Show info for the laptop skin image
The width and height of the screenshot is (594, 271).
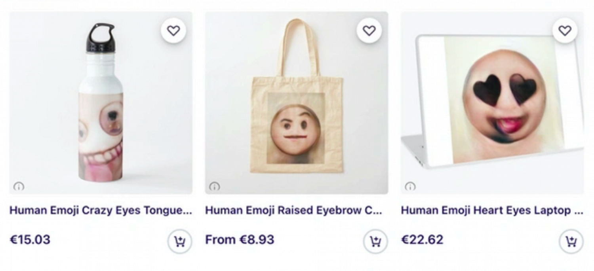pos(410,186)
